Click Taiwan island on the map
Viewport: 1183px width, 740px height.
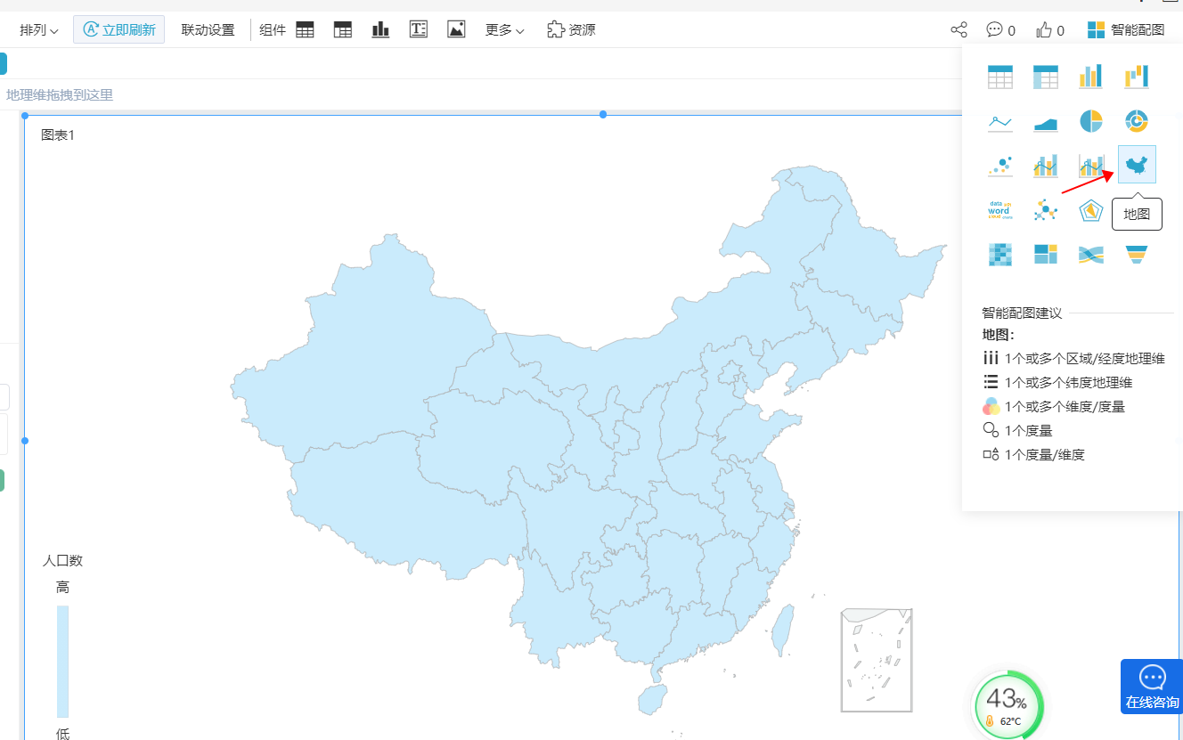[781, 630]
